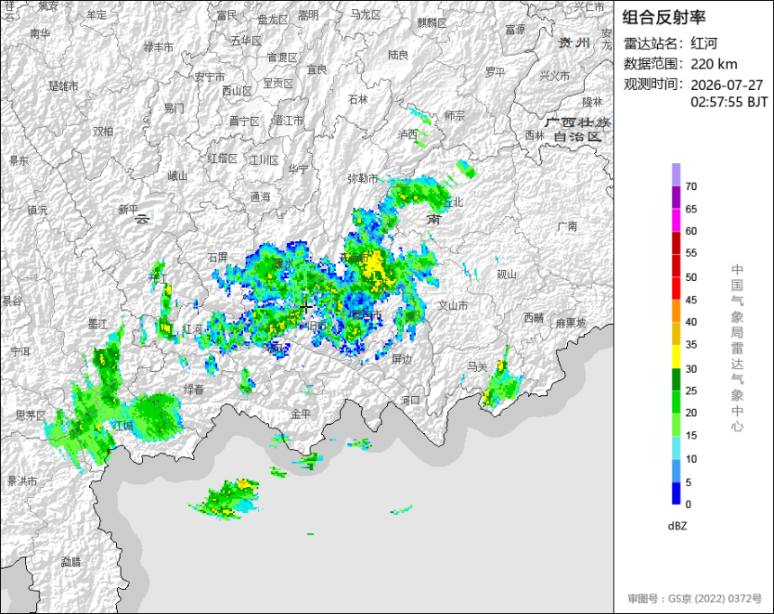Click the black cross radar station marker
The image size is (774, 614).
306,307
